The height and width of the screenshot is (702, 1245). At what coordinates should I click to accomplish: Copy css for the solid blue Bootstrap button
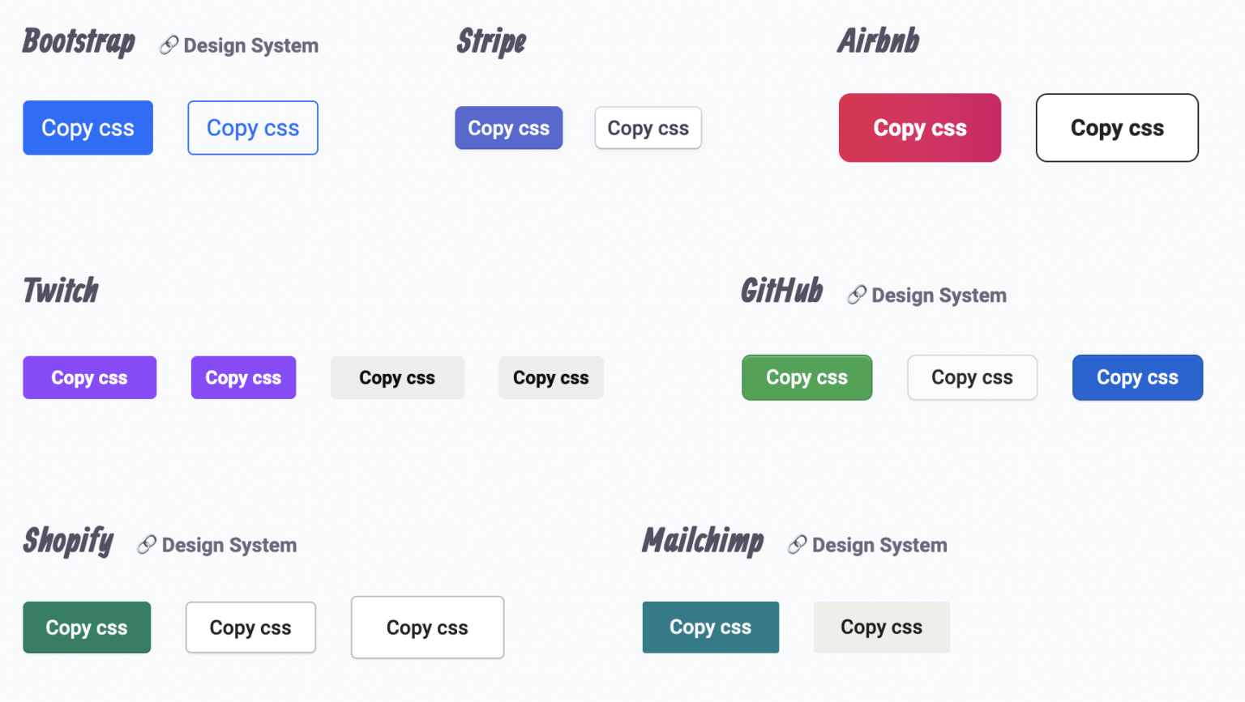tap(88, 127)
